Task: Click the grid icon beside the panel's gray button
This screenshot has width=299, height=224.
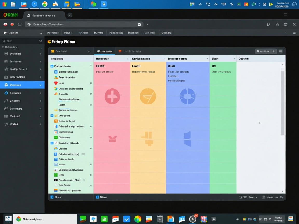Action: click(x=281, y=51)
